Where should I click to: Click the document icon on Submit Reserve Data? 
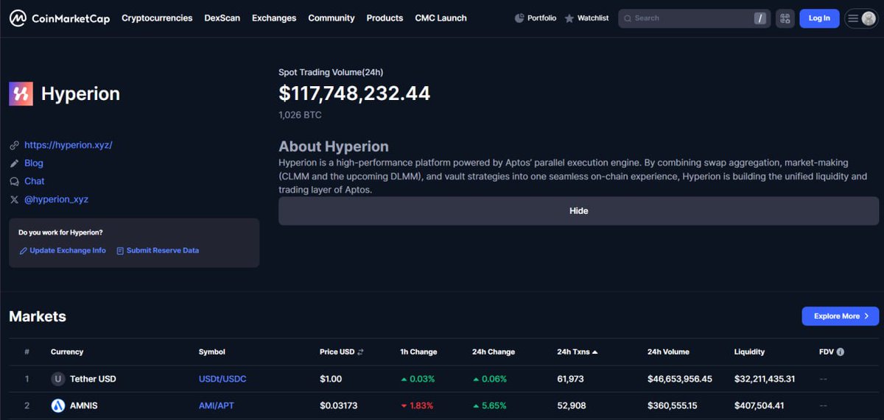point(120,251)
